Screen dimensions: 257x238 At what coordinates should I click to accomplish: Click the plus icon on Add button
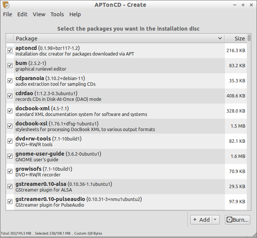(x=195, y=219)
